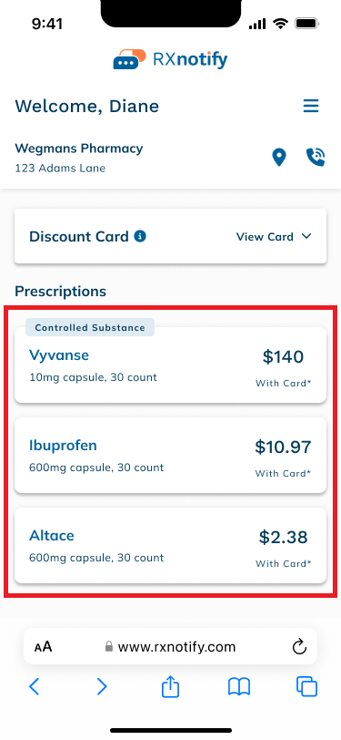Viewport: 341px width, 740px height.
Task: Open the Vyvanse prescription card
Action: pyautogui.click(x=171, y=365)
